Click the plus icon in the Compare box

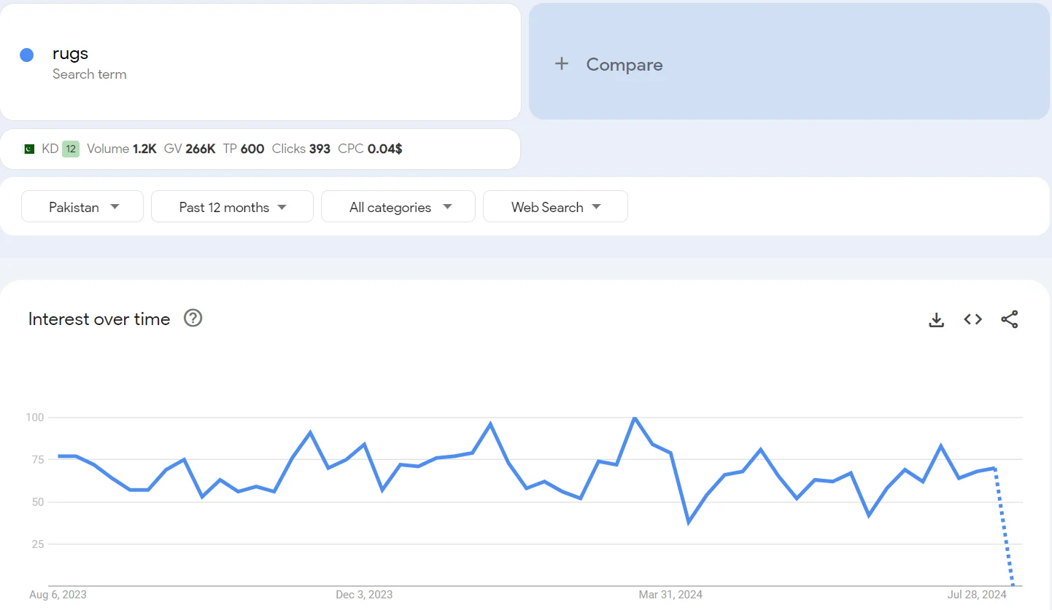[x=562, y=64]
